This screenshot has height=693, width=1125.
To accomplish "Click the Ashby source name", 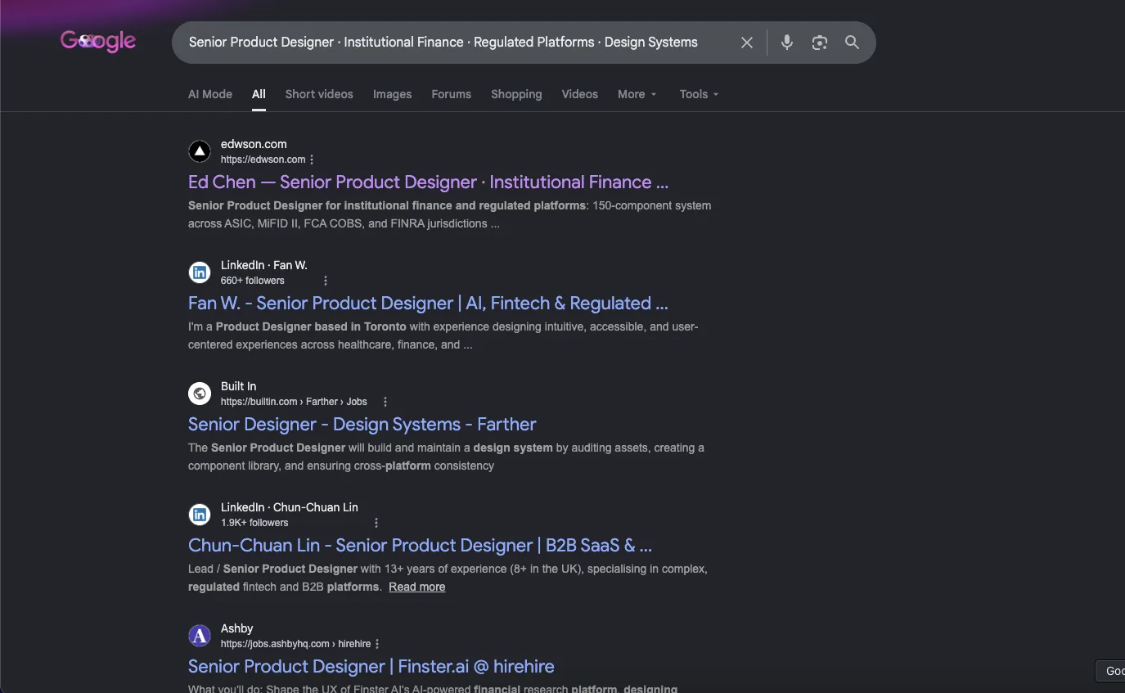I will coord(237,628).
